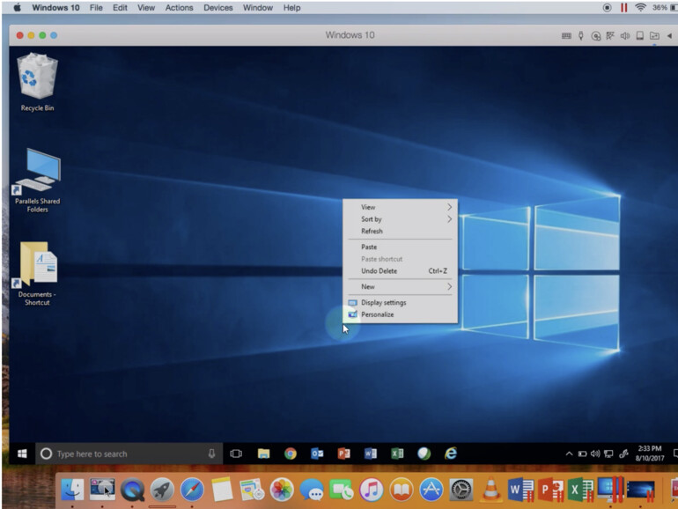Select Personalize in the context menu
Image resolution: width=678 pixels, height=509 pixels.
[x=377, y=314]
